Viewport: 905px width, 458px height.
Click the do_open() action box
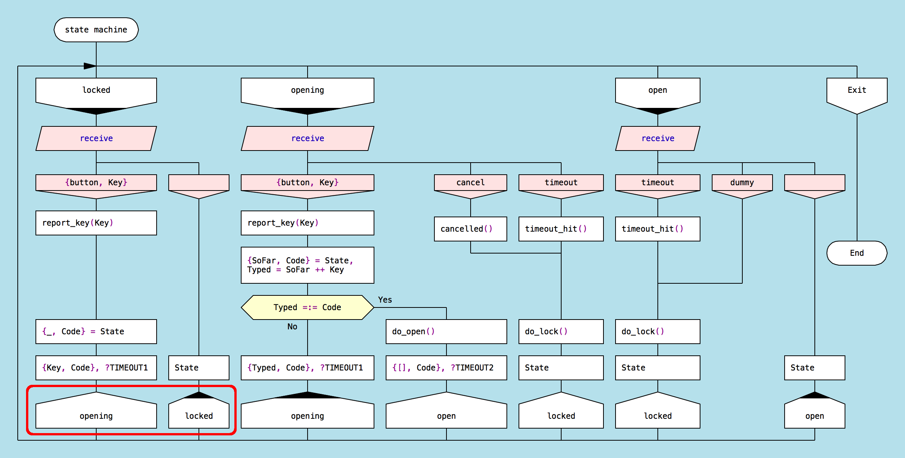click(x=446, y=332)
